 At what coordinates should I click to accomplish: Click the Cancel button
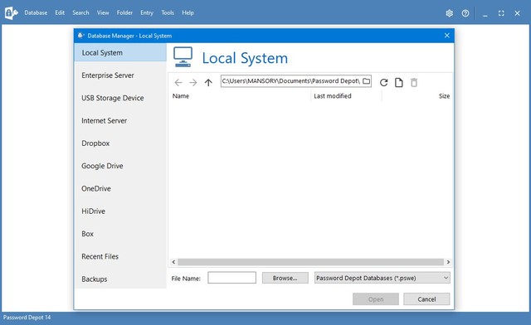[x=426, y=299]
